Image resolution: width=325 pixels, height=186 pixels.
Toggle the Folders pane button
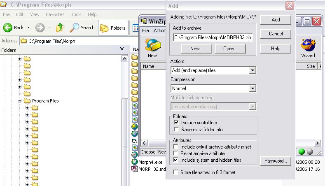(x=113, y=28)
